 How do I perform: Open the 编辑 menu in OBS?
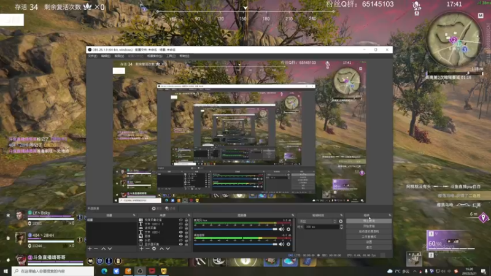(x=106, y=56)
